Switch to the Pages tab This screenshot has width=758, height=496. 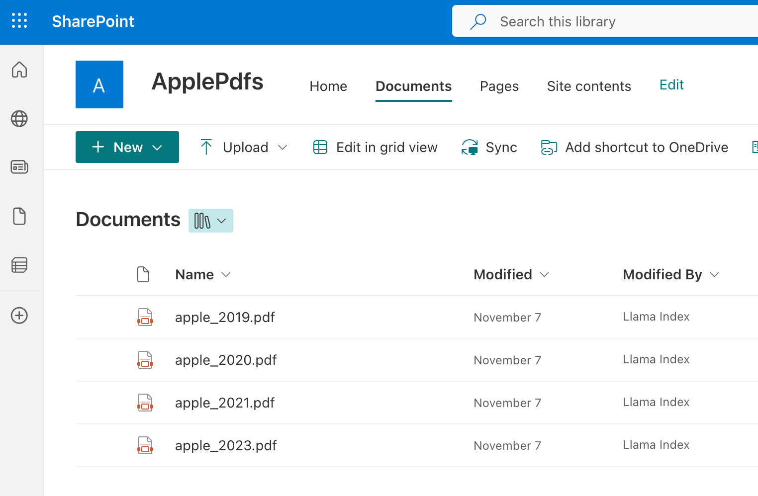pyautogui.click(x=499, y=86)
